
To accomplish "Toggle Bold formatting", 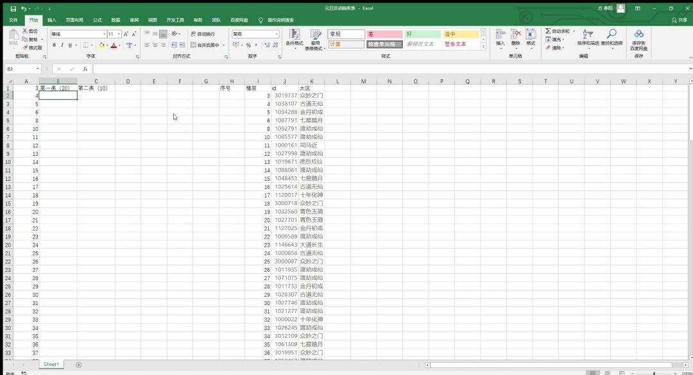I will (x=54, y=46).
